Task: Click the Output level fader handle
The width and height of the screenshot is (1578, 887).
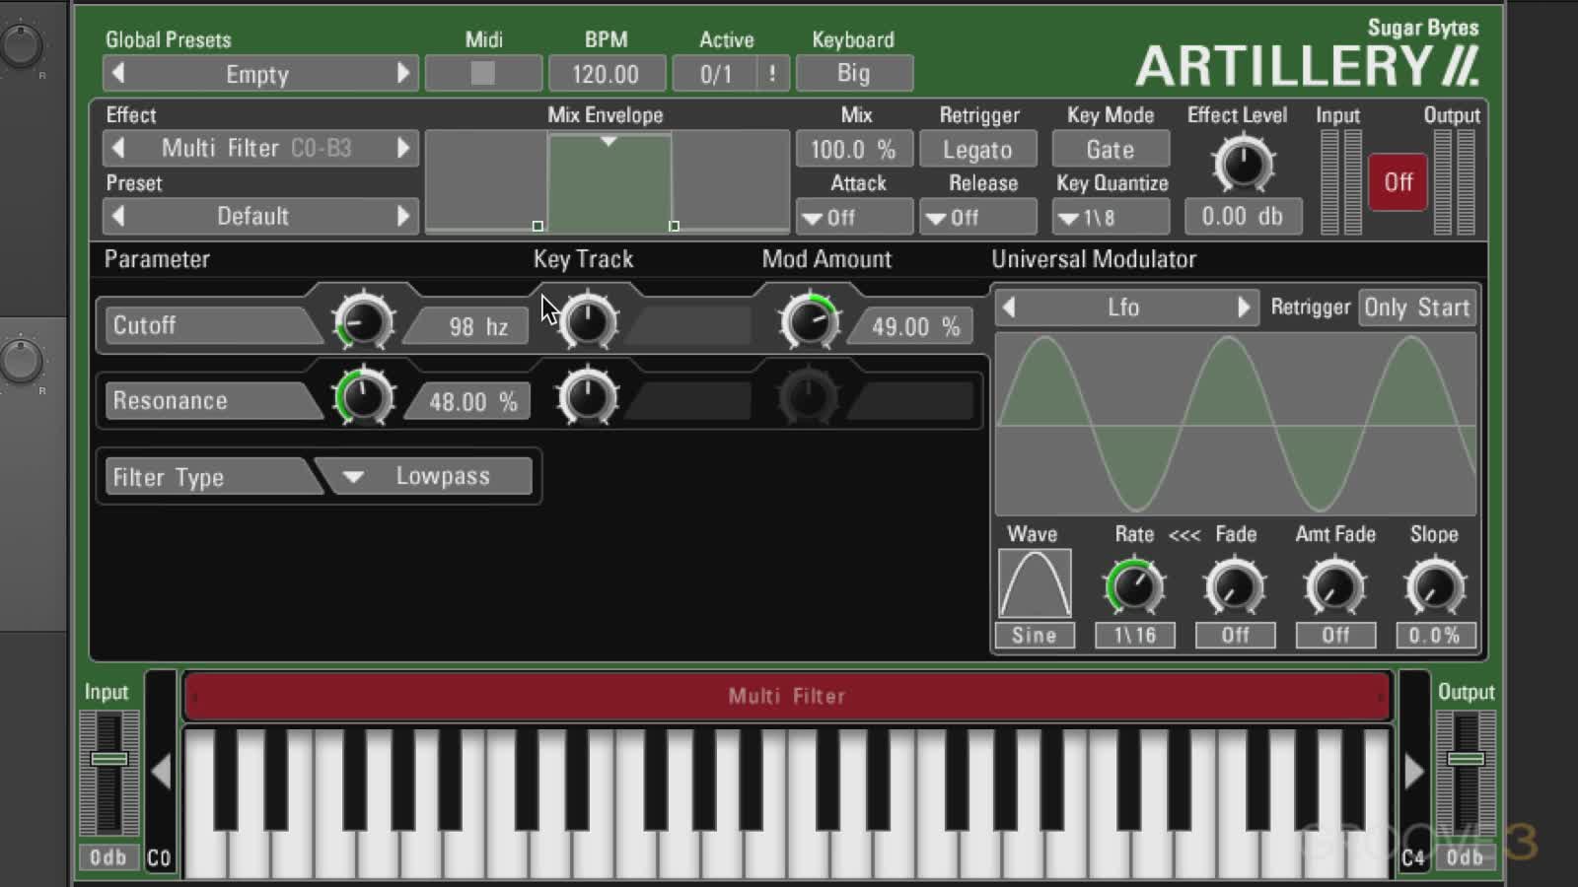Action: (1467, 759)
